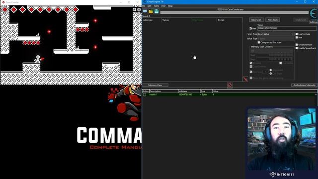Click the Memory View button
Screen dimensions: 318x179
coord(155,85)
